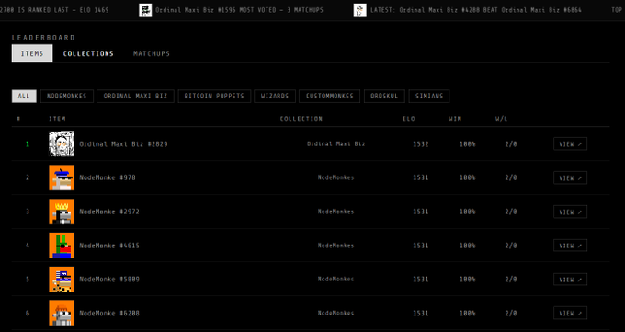
Task: Filter leaderboard by Ordinal Maxi Biz
Action: 135,97
